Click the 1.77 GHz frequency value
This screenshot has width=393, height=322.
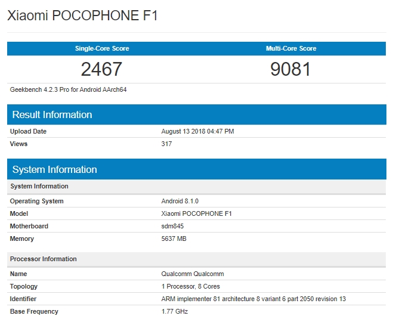point(175,311)
